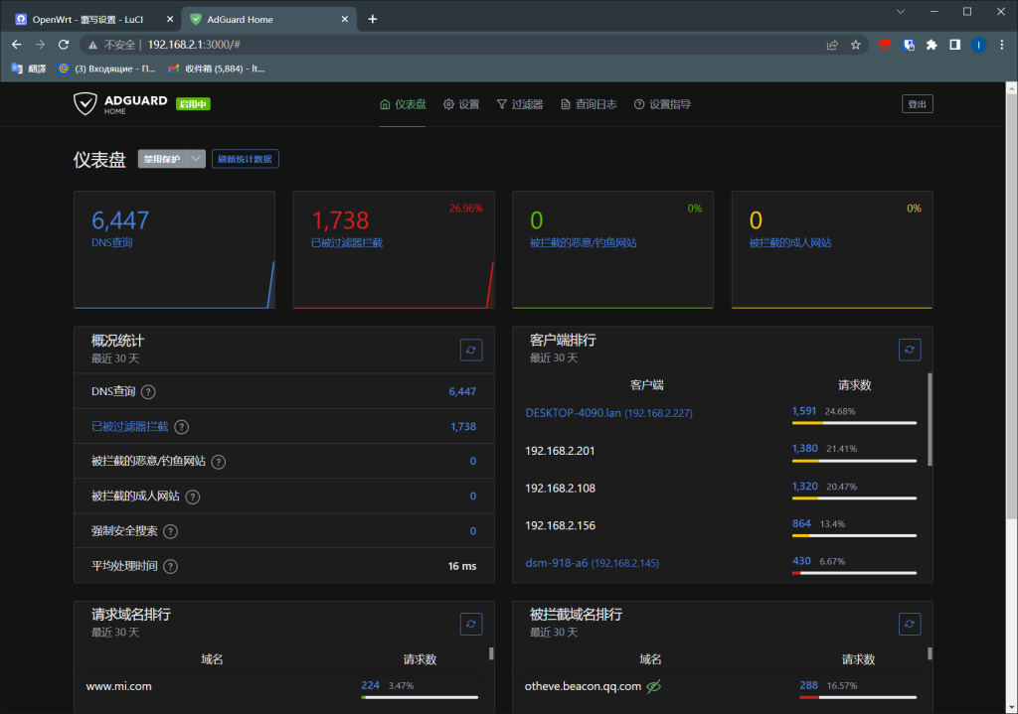Open the help tooltip next to DNS查询

(147, 391)
